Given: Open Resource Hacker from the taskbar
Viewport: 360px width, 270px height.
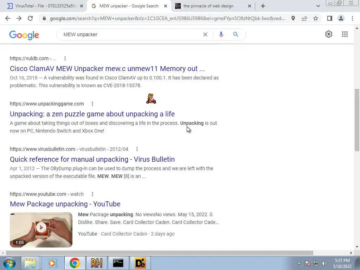Looking at the screenshot, I should tap(96, 263).
